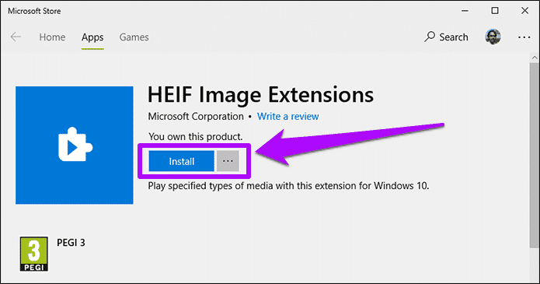Click the HEIF Image Extensions title
The width and height of the screenshot is (540, 284).
pyautogui.click(x=261, y=95)
